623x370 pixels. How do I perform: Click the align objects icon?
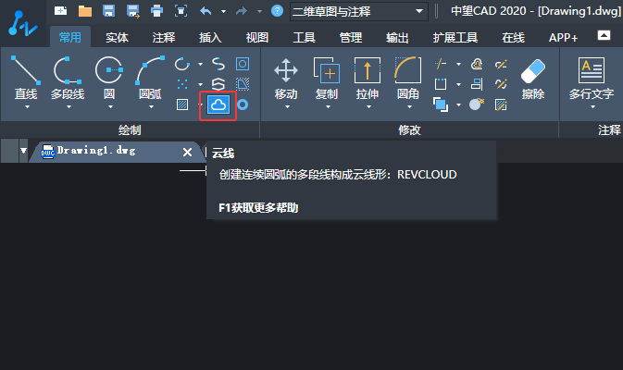[x=477, y=84]
